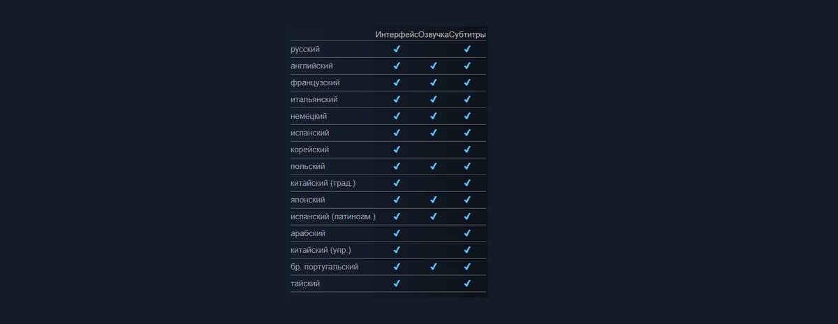Click the тайский language label

(x=306, y=283)
